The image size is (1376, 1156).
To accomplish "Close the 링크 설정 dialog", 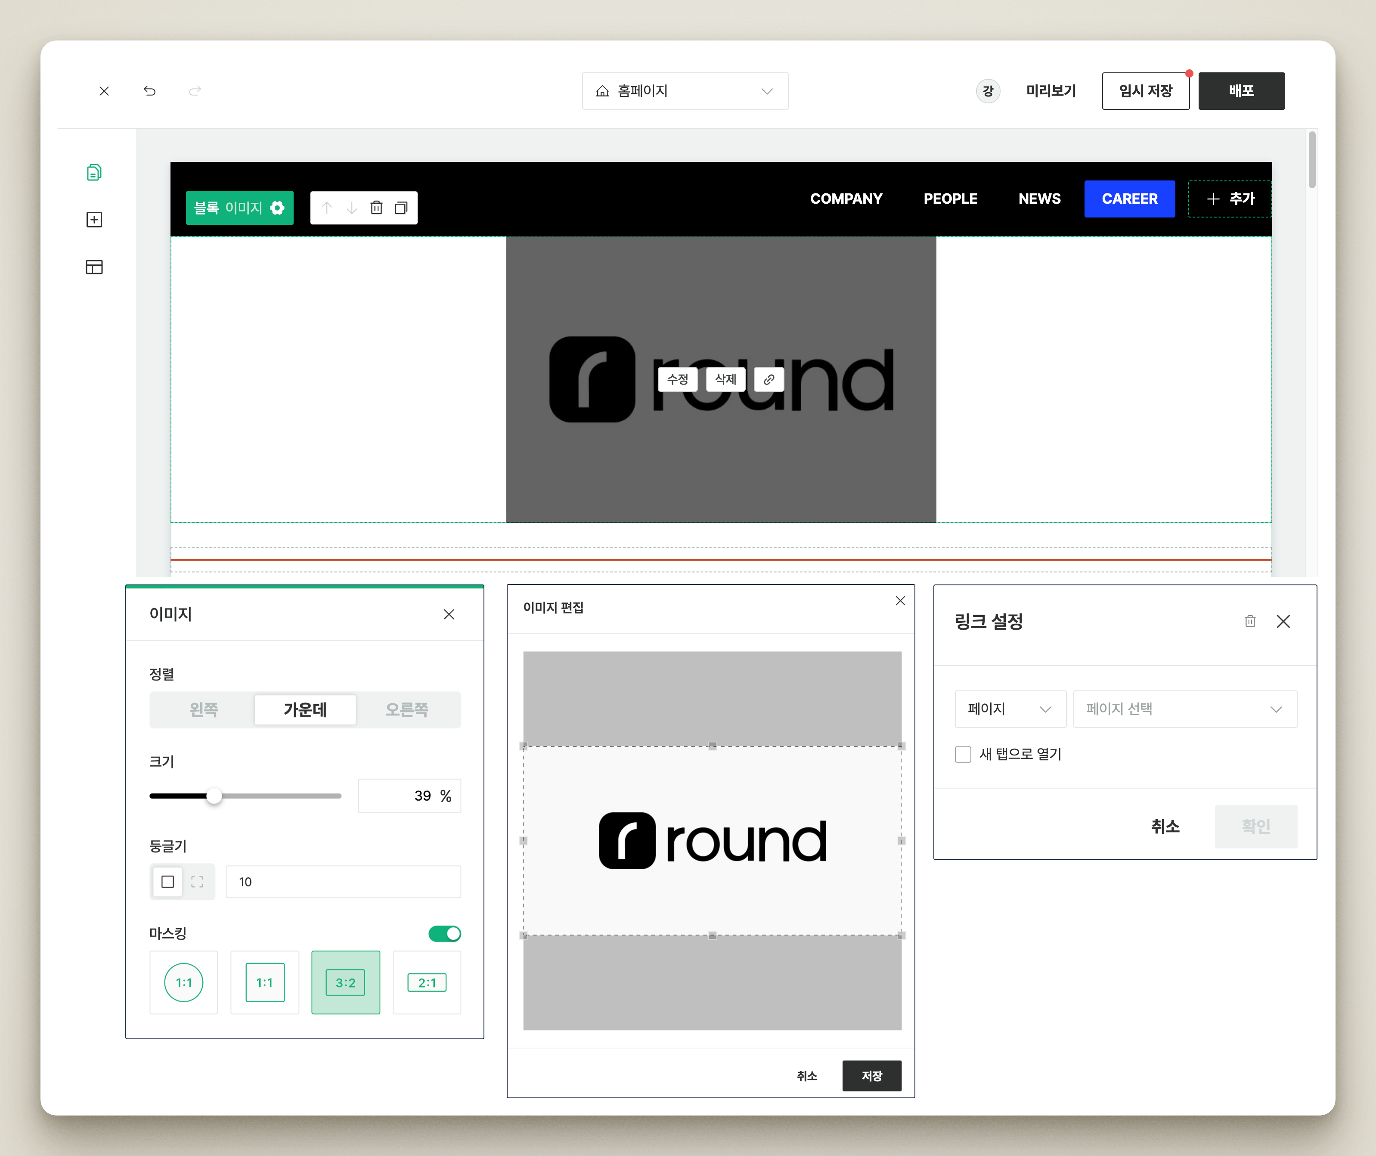I will pos(1283,621).
